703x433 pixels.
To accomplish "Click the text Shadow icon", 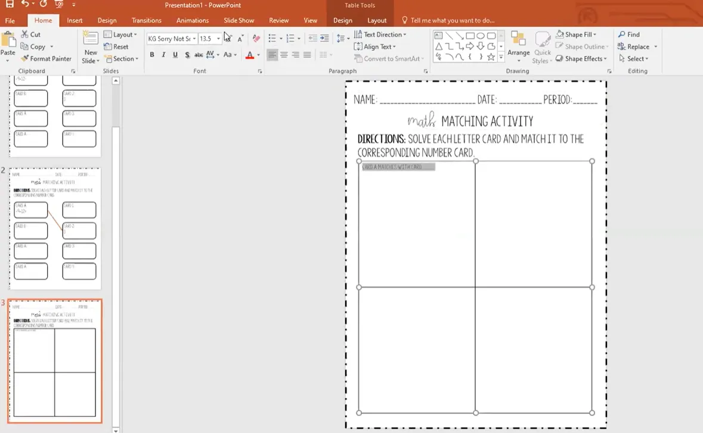I will pyautogui.click(x=187, y=55).
